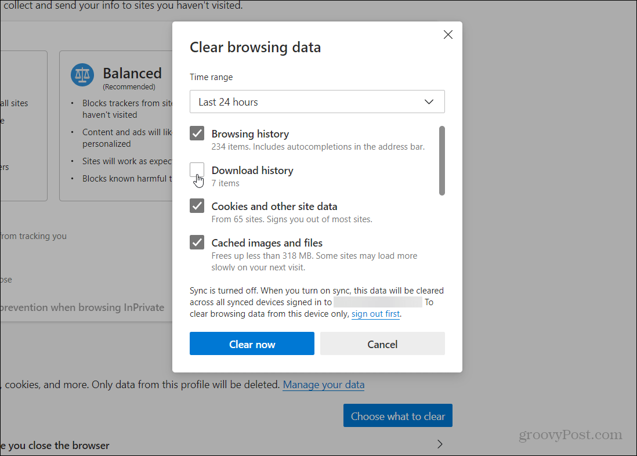This screenshot has height=456, width=637.
Task: Expand the close-the-browser settings chevron
Action: 440,444
